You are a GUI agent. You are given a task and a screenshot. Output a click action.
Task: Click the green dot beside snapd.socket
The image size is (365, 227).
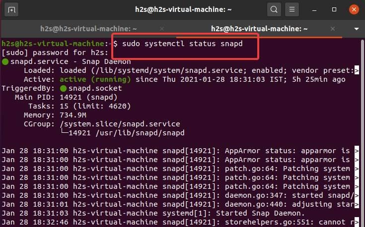click(63, 89)
